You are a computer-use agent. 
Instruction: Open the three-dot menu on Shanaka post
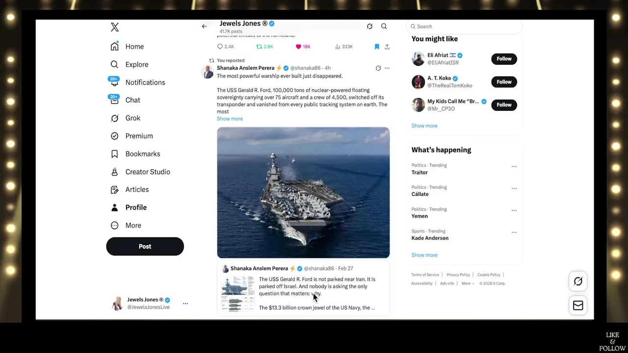point(387,68)
